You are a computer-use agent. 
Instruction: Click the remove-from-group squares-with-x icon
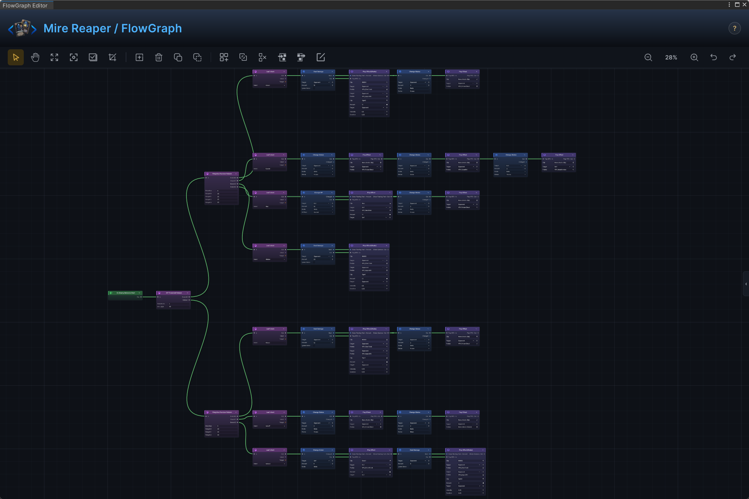(262, 57)
